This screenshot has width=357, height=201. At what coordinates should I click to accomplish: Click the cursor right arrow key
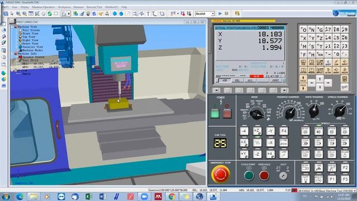(328, 83)
